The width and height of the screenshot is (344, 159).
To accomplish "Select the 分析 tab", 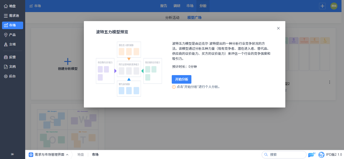I will (x=203, y=6).
